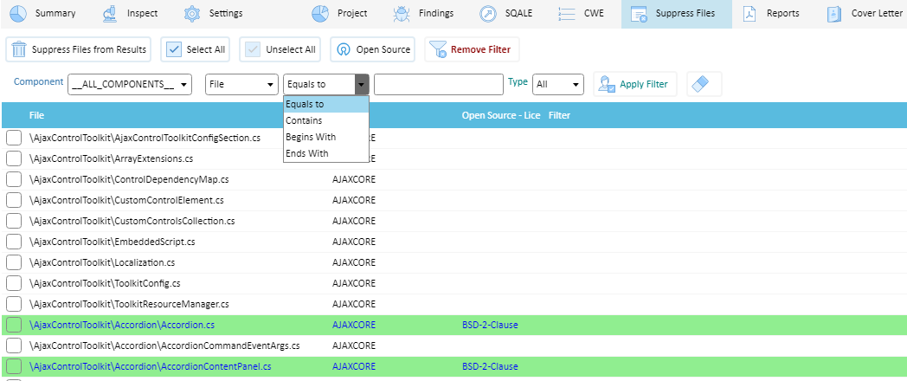The image size is (907, 381).
Task: Click the Apply Filter button
Action: tap(635, 85)
